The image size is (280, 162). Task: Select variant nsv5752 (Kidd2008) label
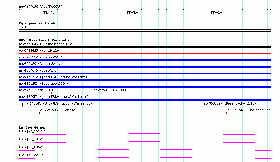(x=36, y=90)
